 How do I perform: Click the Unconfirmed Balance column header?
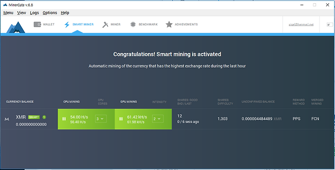click(258, 102)
